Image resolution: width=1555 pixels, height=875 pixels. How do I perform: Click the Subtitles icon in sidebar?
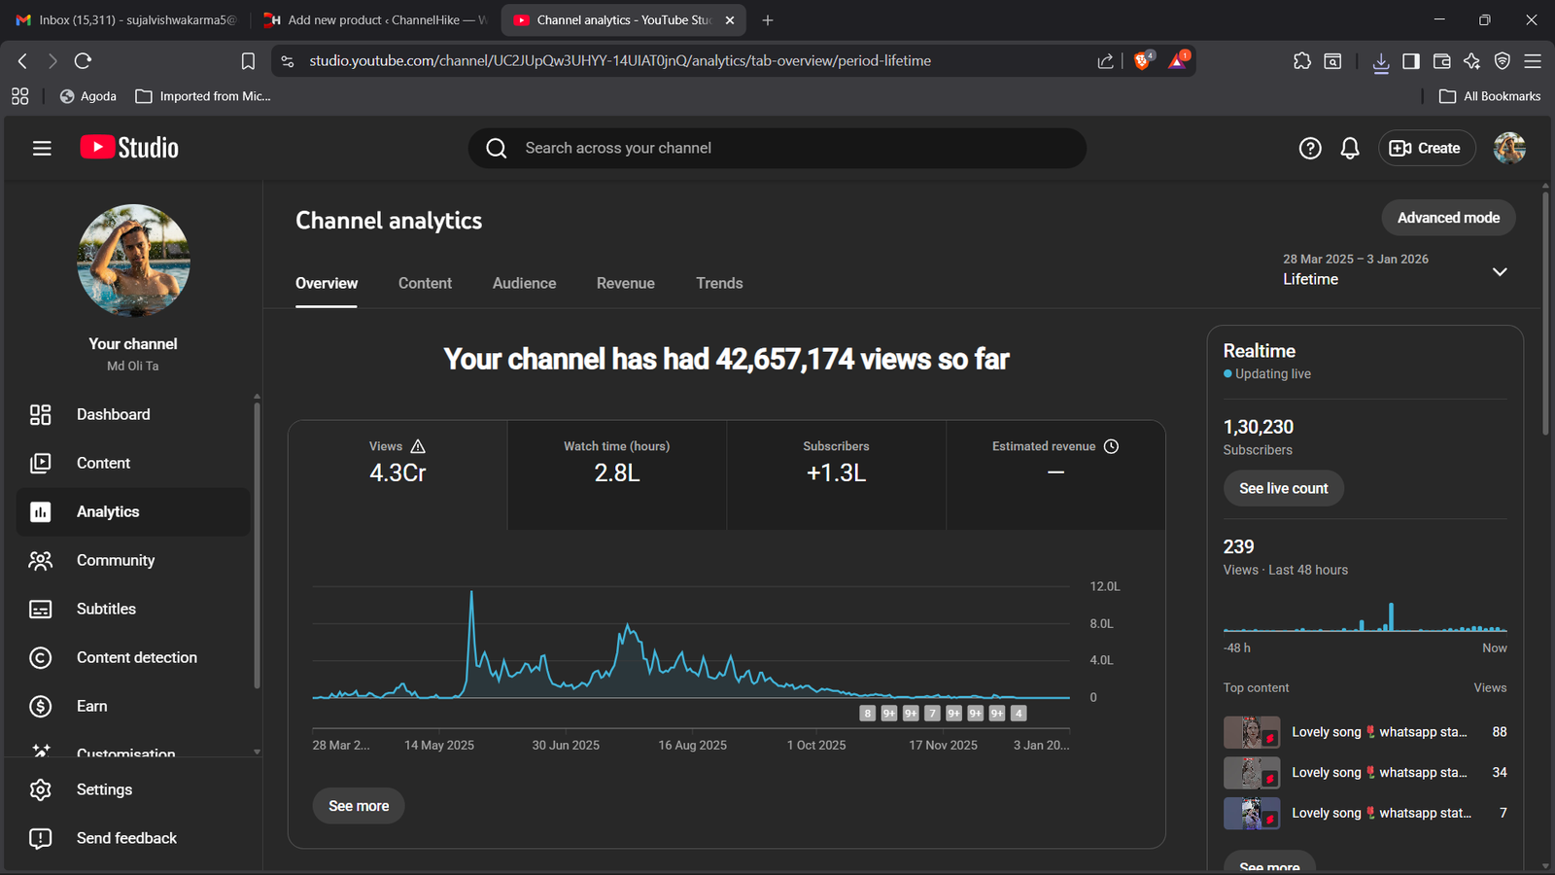pyautogui.click(x=40, y=609)
